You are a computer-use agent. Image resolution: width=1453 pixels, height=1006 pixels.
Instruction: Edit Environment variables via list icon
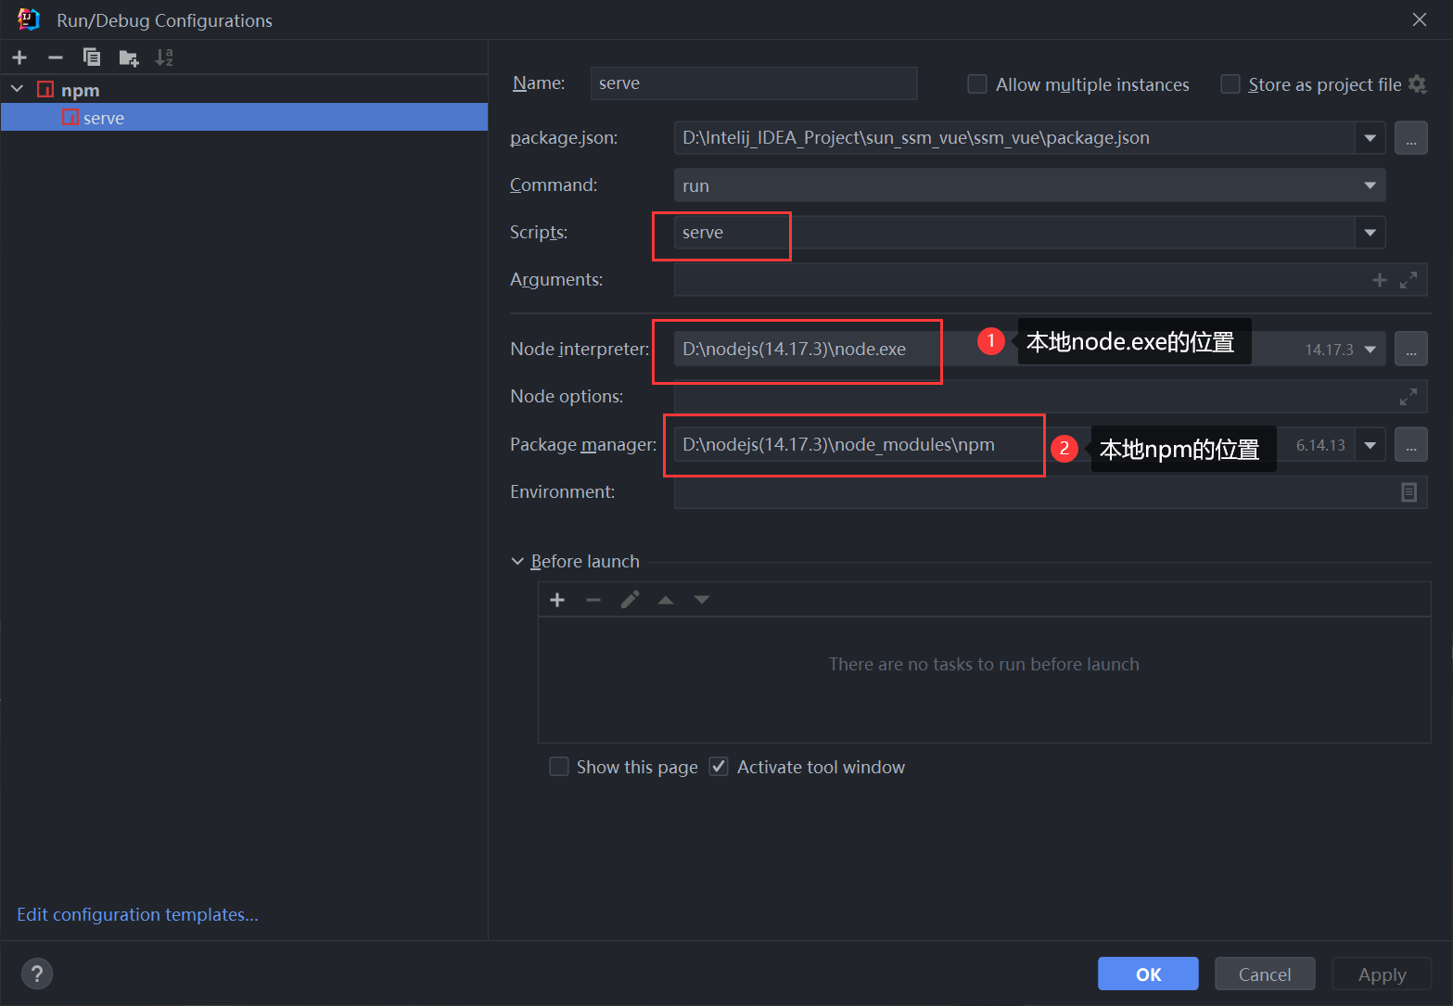point(1408,492)
